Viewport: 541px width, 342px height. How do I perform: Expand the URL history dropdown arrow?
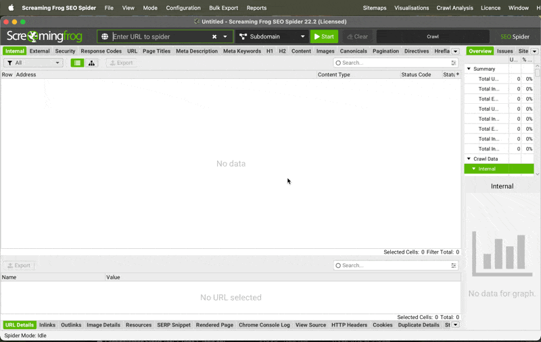[x=225, y=36]
